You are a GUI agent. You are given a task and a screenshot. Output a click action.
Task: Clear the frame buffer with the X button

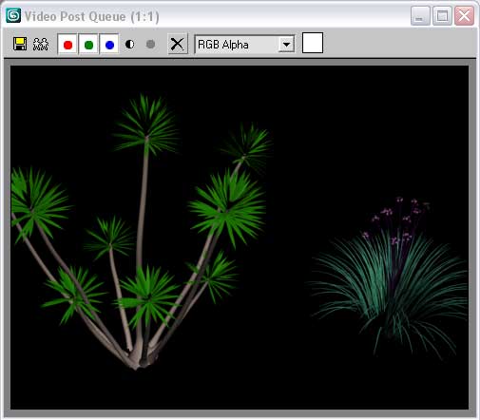178,44
